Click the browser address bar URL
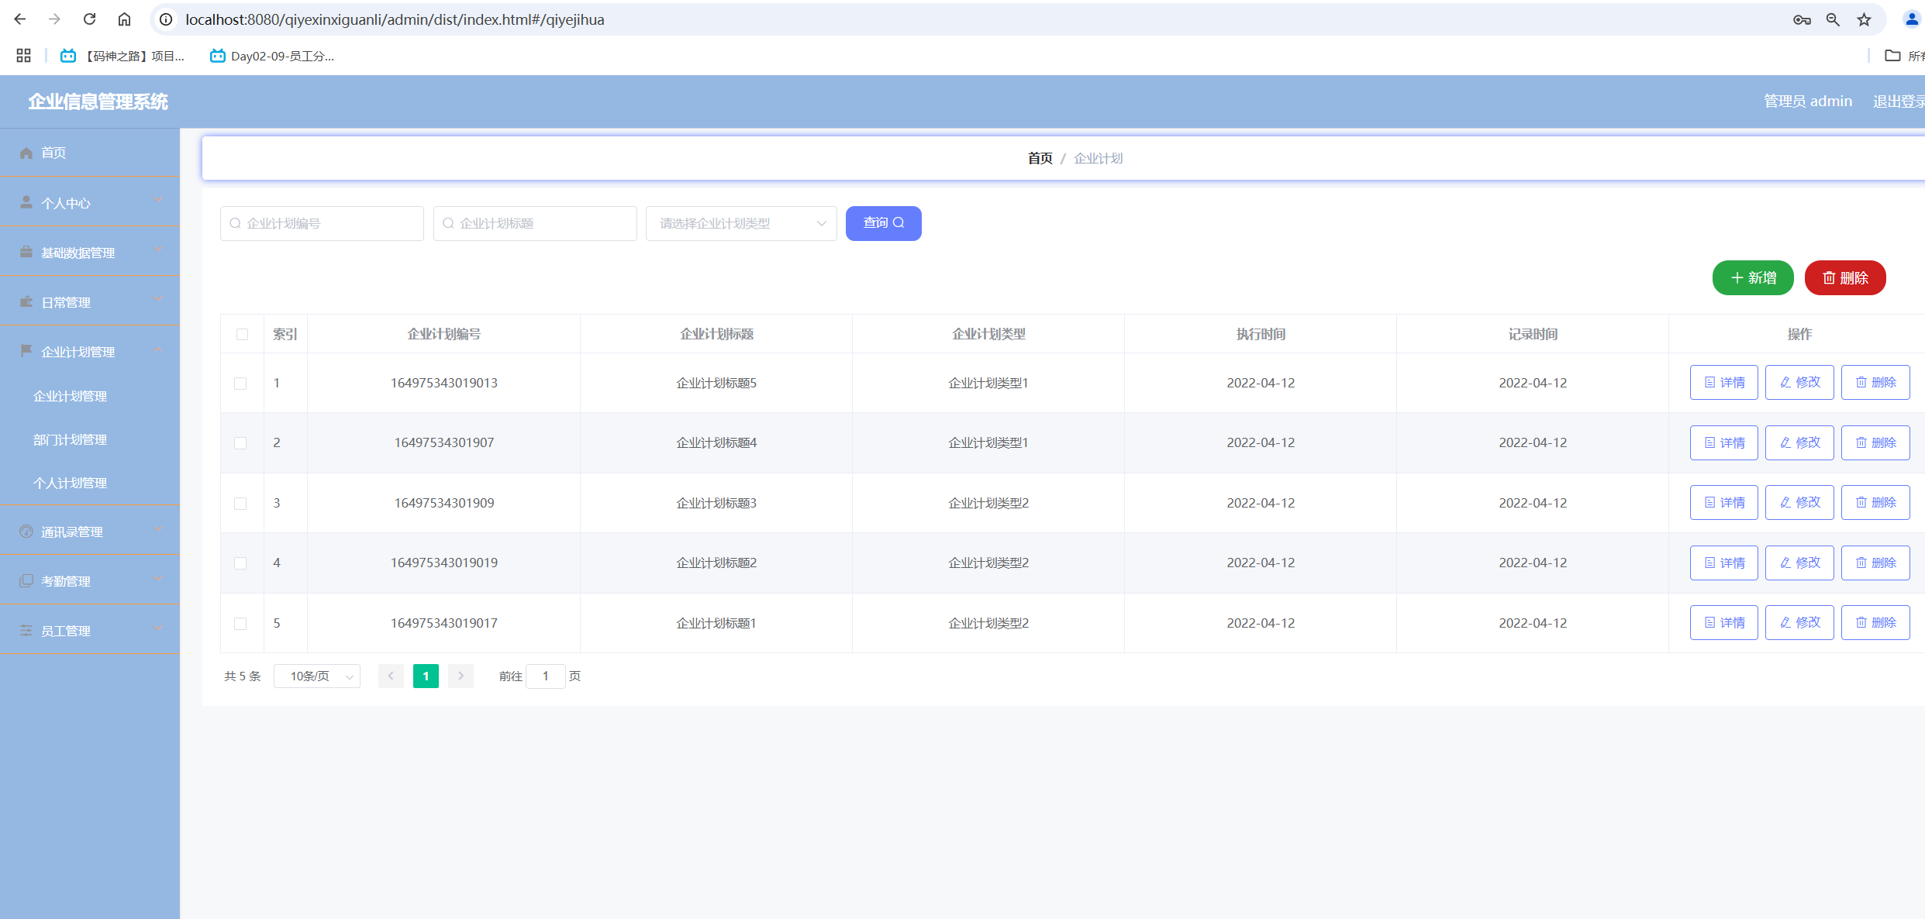 tap(395, 19)
